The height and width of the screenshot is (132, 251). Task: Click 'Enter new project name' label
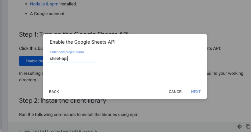[67, 52]
